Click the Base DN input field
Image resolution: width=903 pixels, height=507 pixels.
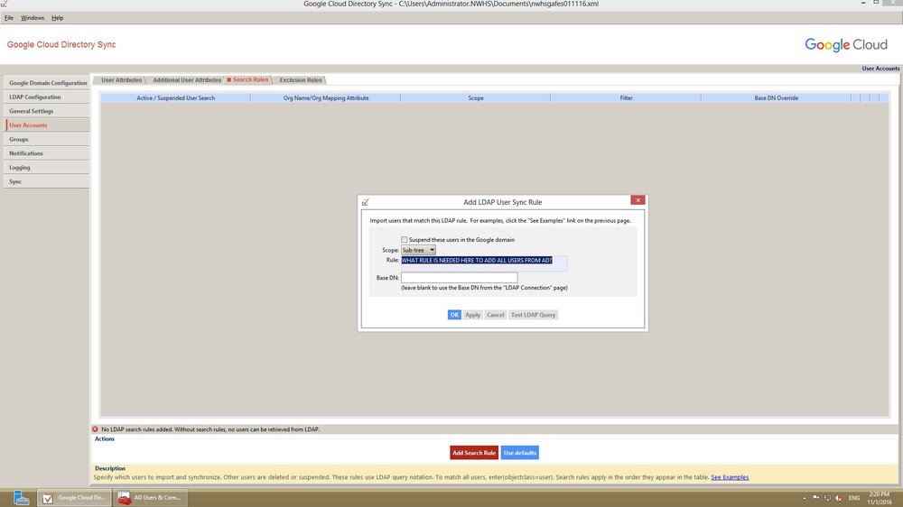click(x=459, y=278)
